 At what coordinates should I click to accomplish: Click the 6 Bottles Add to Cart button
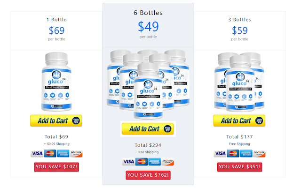tap(148, 129)
